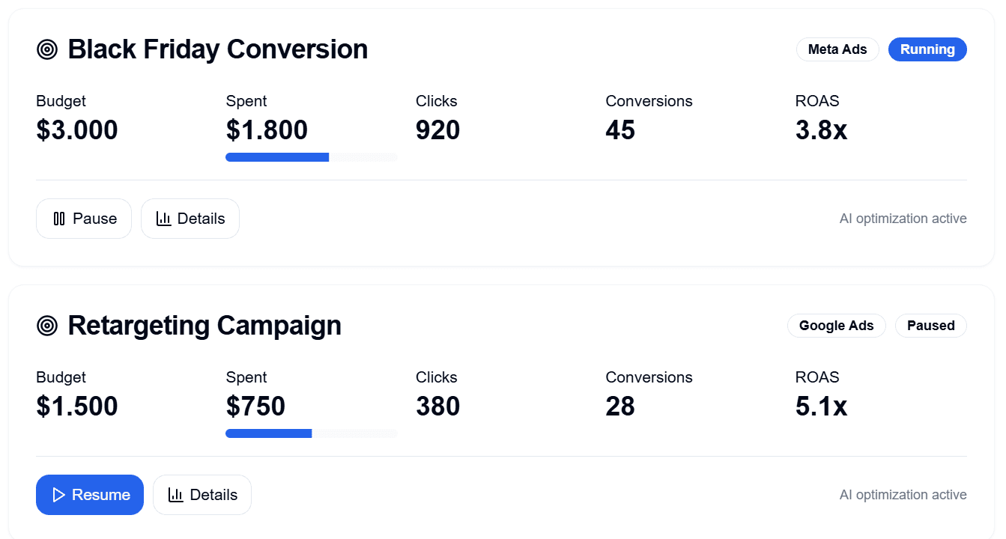Select the Retargeting Campaign title
Image resolution: width=1006 pixels, height=539 pixels.
[x=204, y=326]
